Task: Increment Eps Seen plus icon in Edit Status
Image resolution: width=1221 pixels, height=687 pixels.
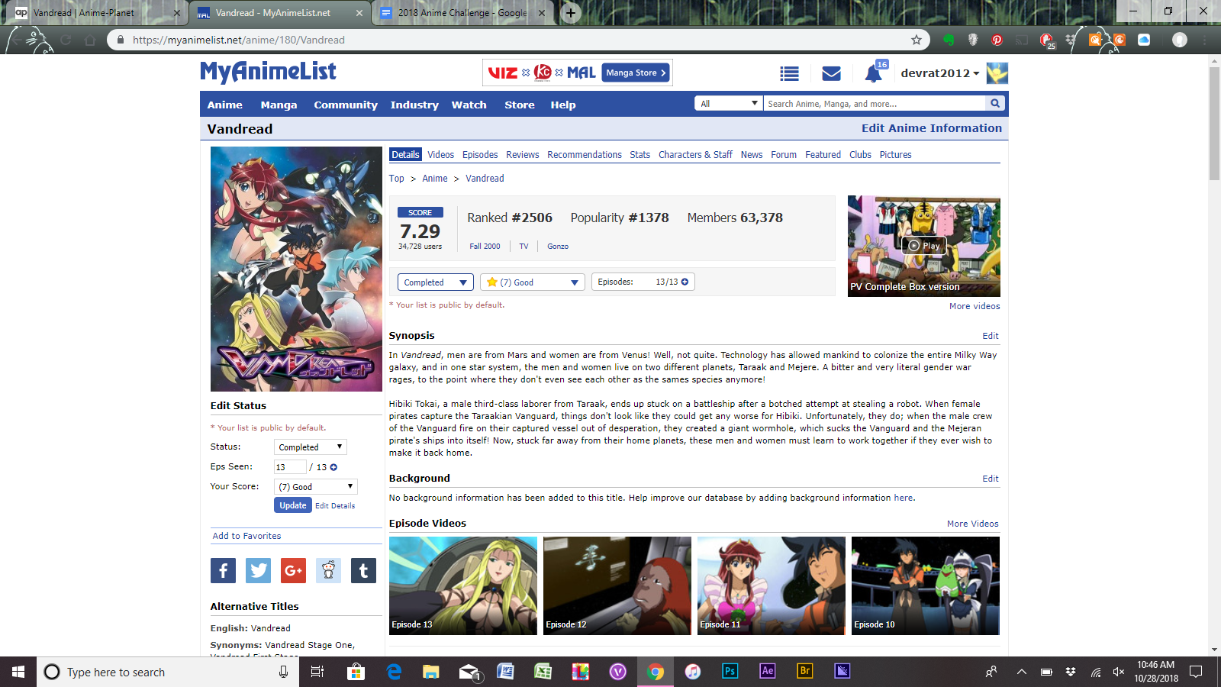Action: pos(333,467)
